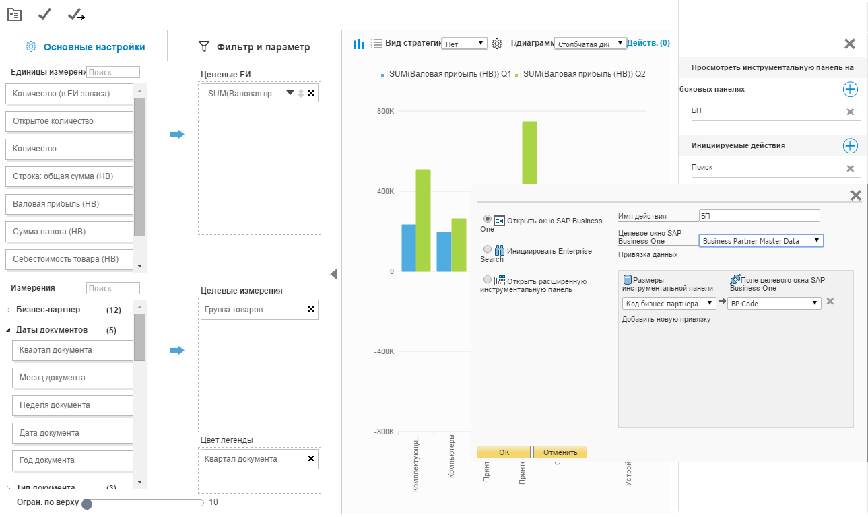Select Дата документа dimension

pos(72,433)
